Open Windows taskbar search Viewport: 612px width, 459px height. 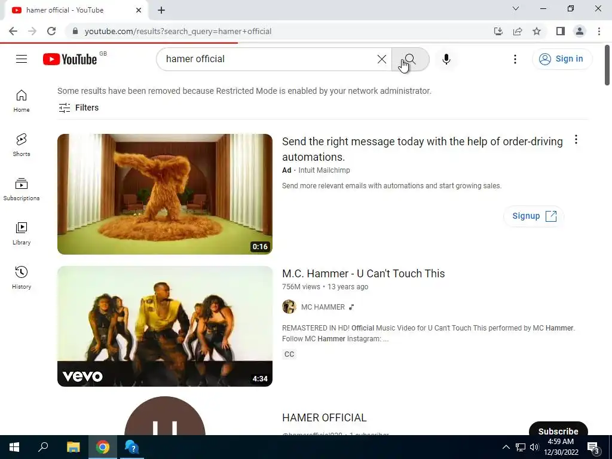click(43, 447)
